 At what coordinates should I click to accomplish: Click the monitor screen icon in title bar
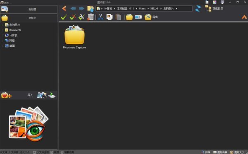pos(222,2)
